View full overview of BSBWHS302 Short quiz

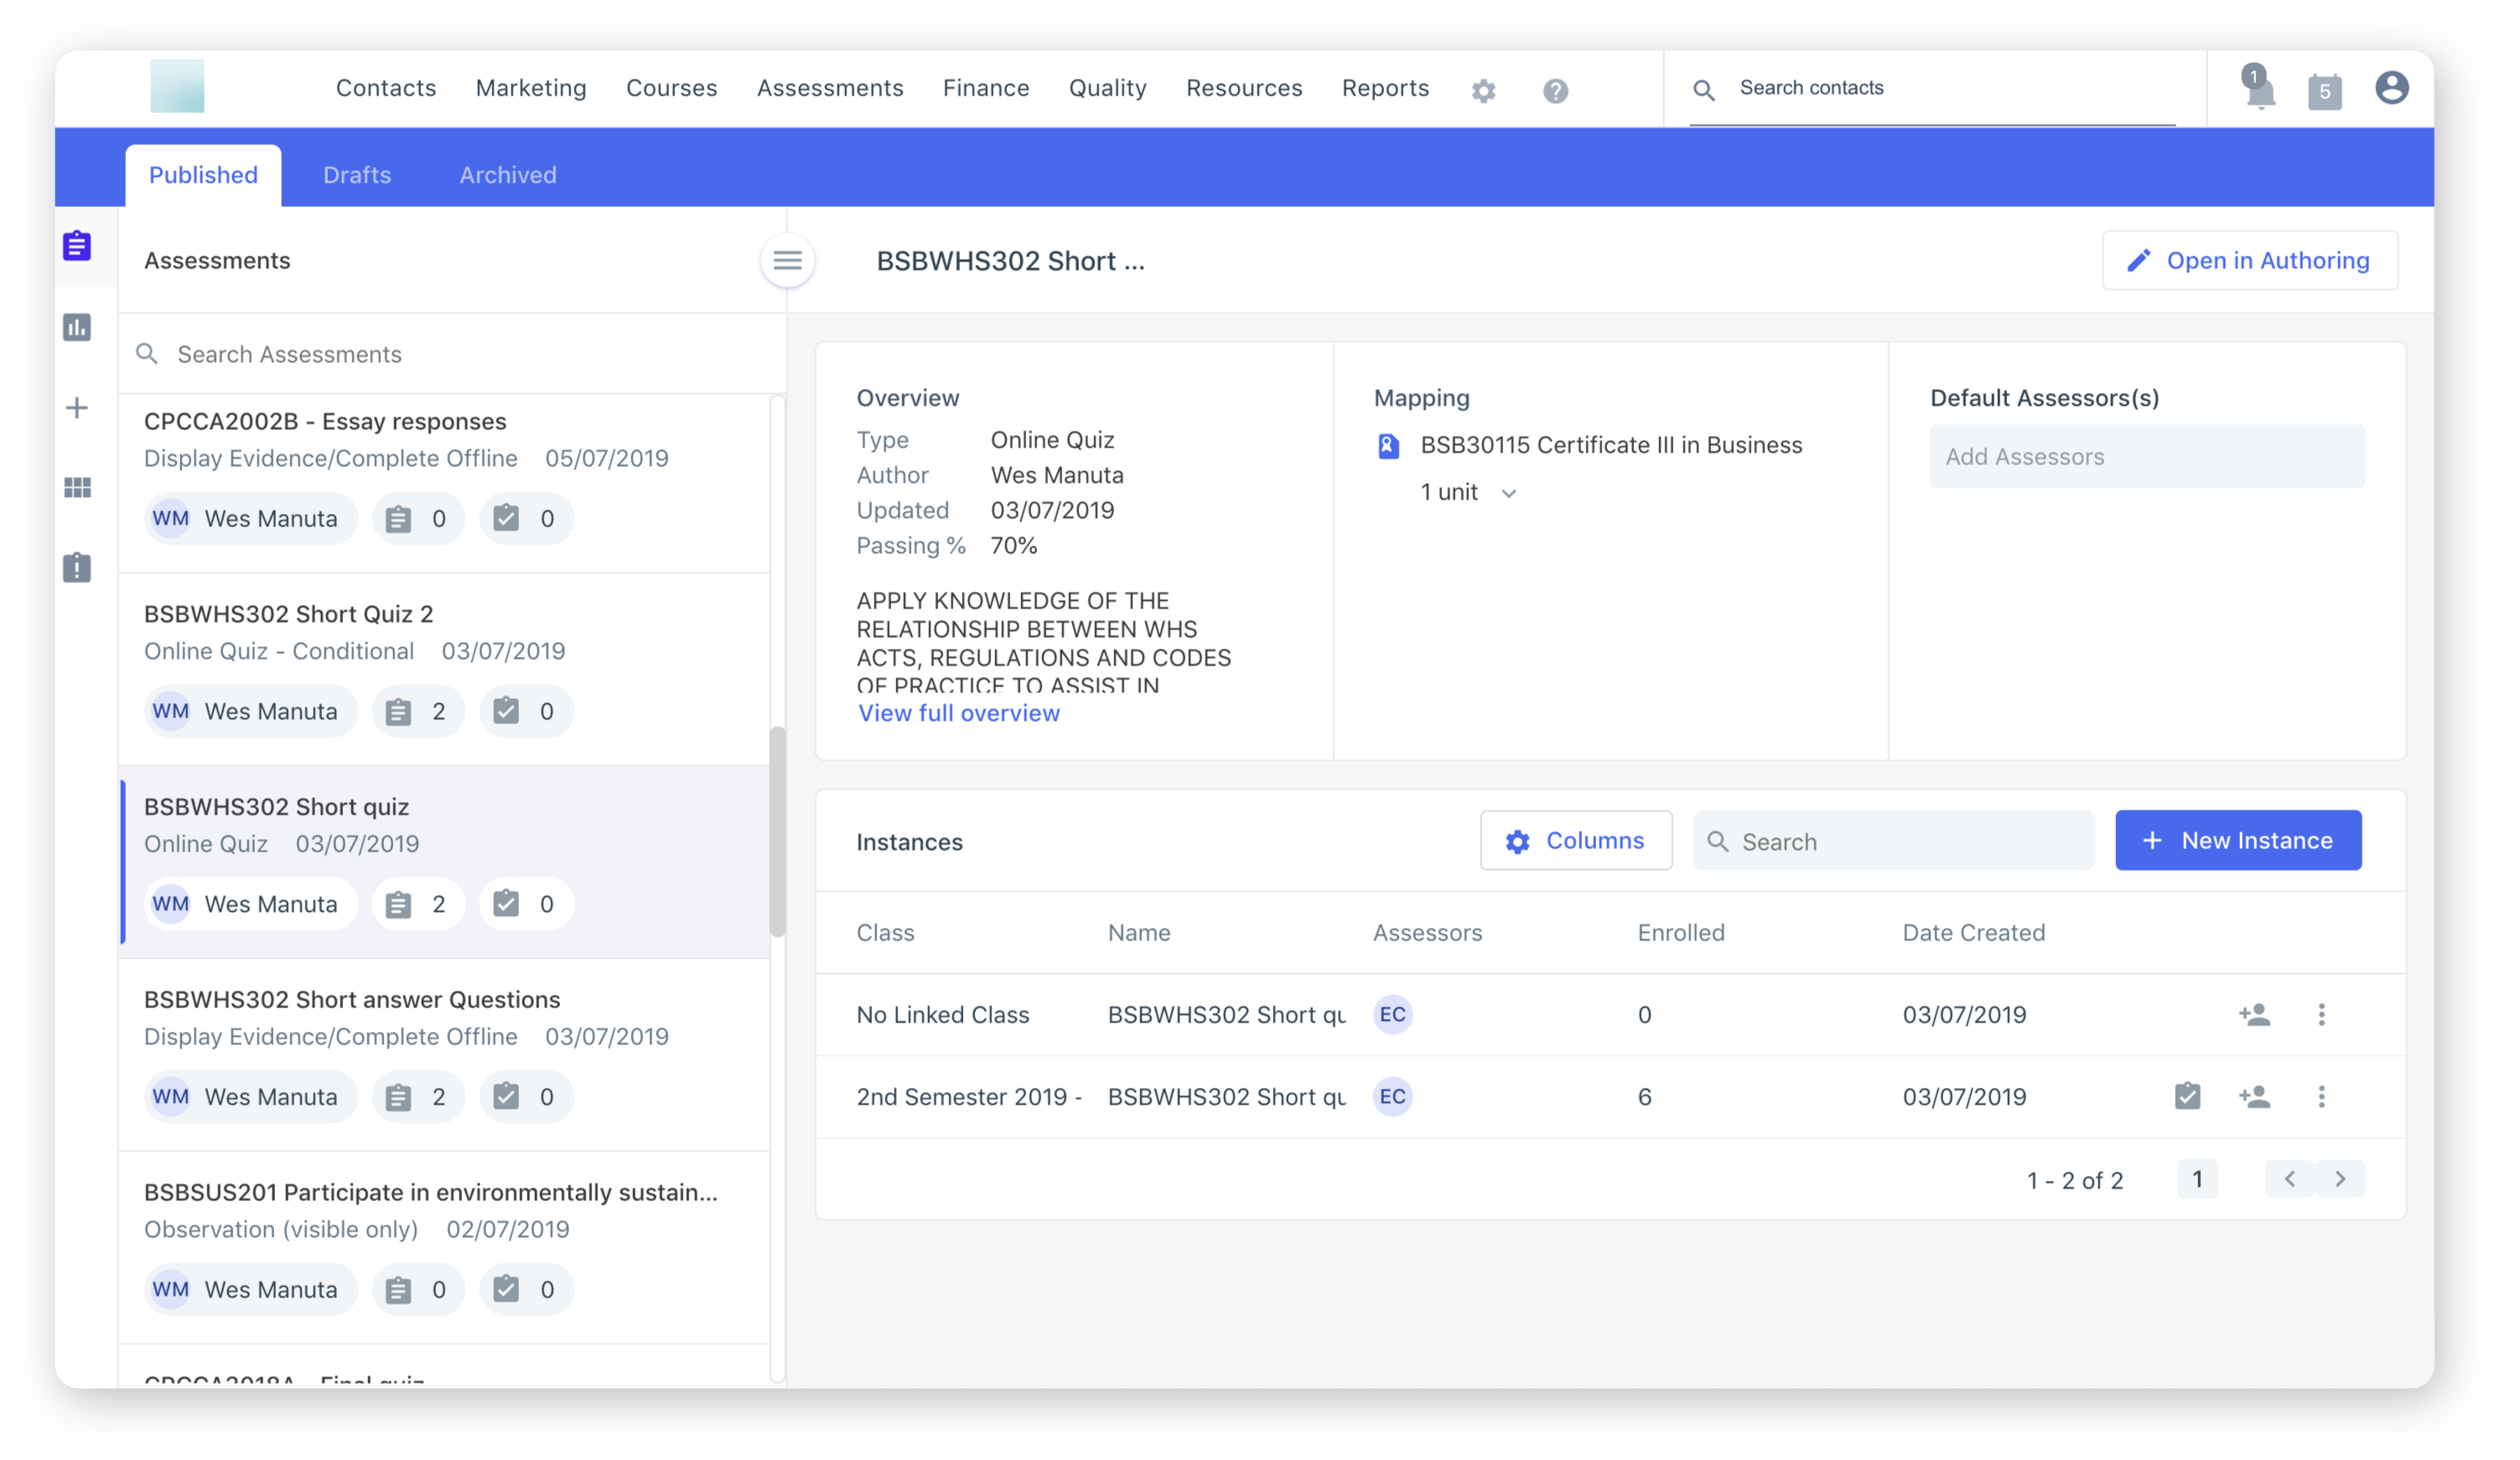click(958, 712)
